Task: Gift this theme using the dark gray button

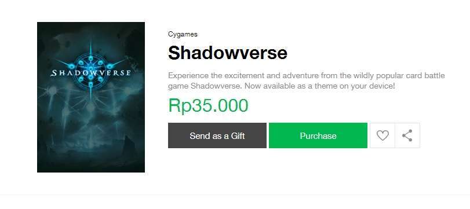Action: click(217, 135)
